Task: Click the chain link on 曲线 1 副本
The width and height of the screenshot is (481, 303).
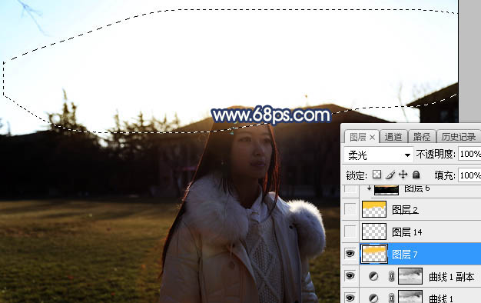Action: click(391, 276)
